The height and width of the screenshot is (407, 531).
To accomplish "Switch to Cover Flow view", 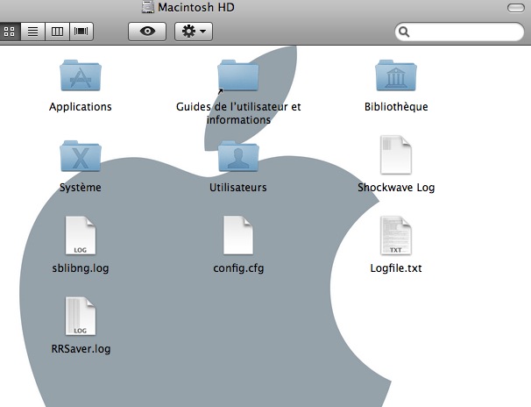I will [x=81, y=32].
